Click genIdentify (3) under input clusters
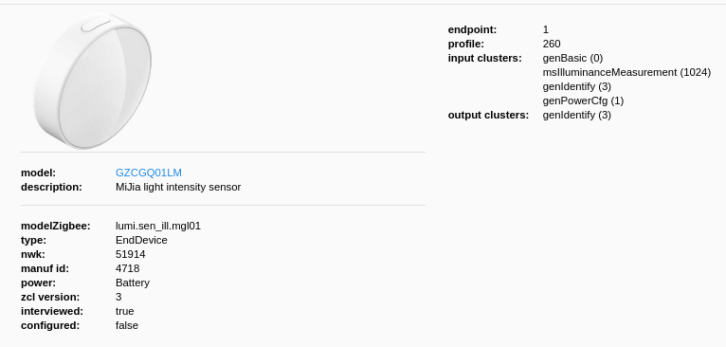Screen dimensions: 726x347 (x=577, y=86)
